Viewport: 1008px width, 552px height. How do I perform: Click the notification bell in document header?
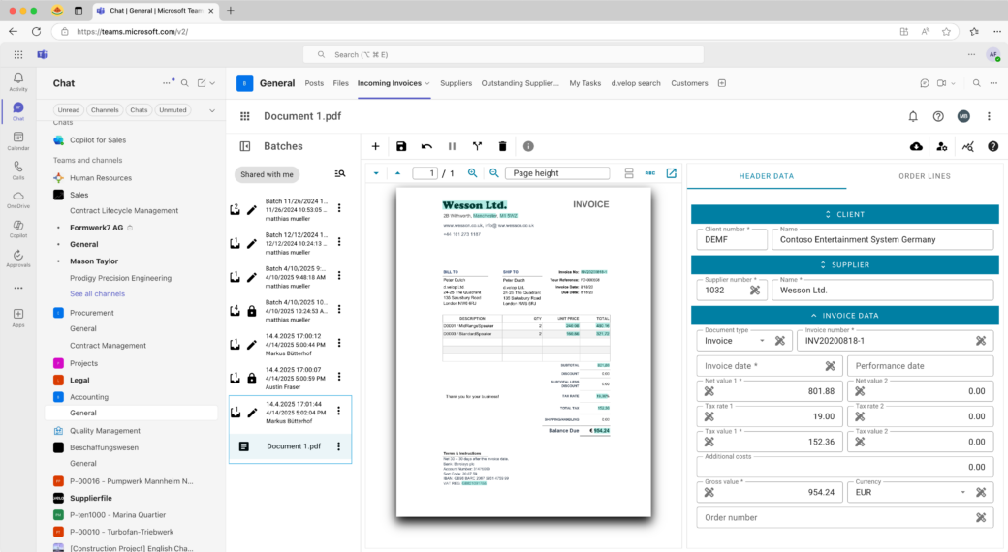click(x=913, y=116)
